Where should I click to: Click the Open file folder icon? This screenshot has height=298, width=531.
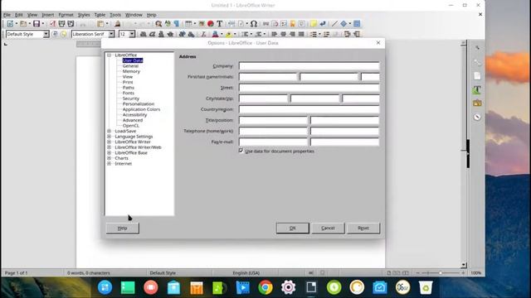[x=23, y=24]
